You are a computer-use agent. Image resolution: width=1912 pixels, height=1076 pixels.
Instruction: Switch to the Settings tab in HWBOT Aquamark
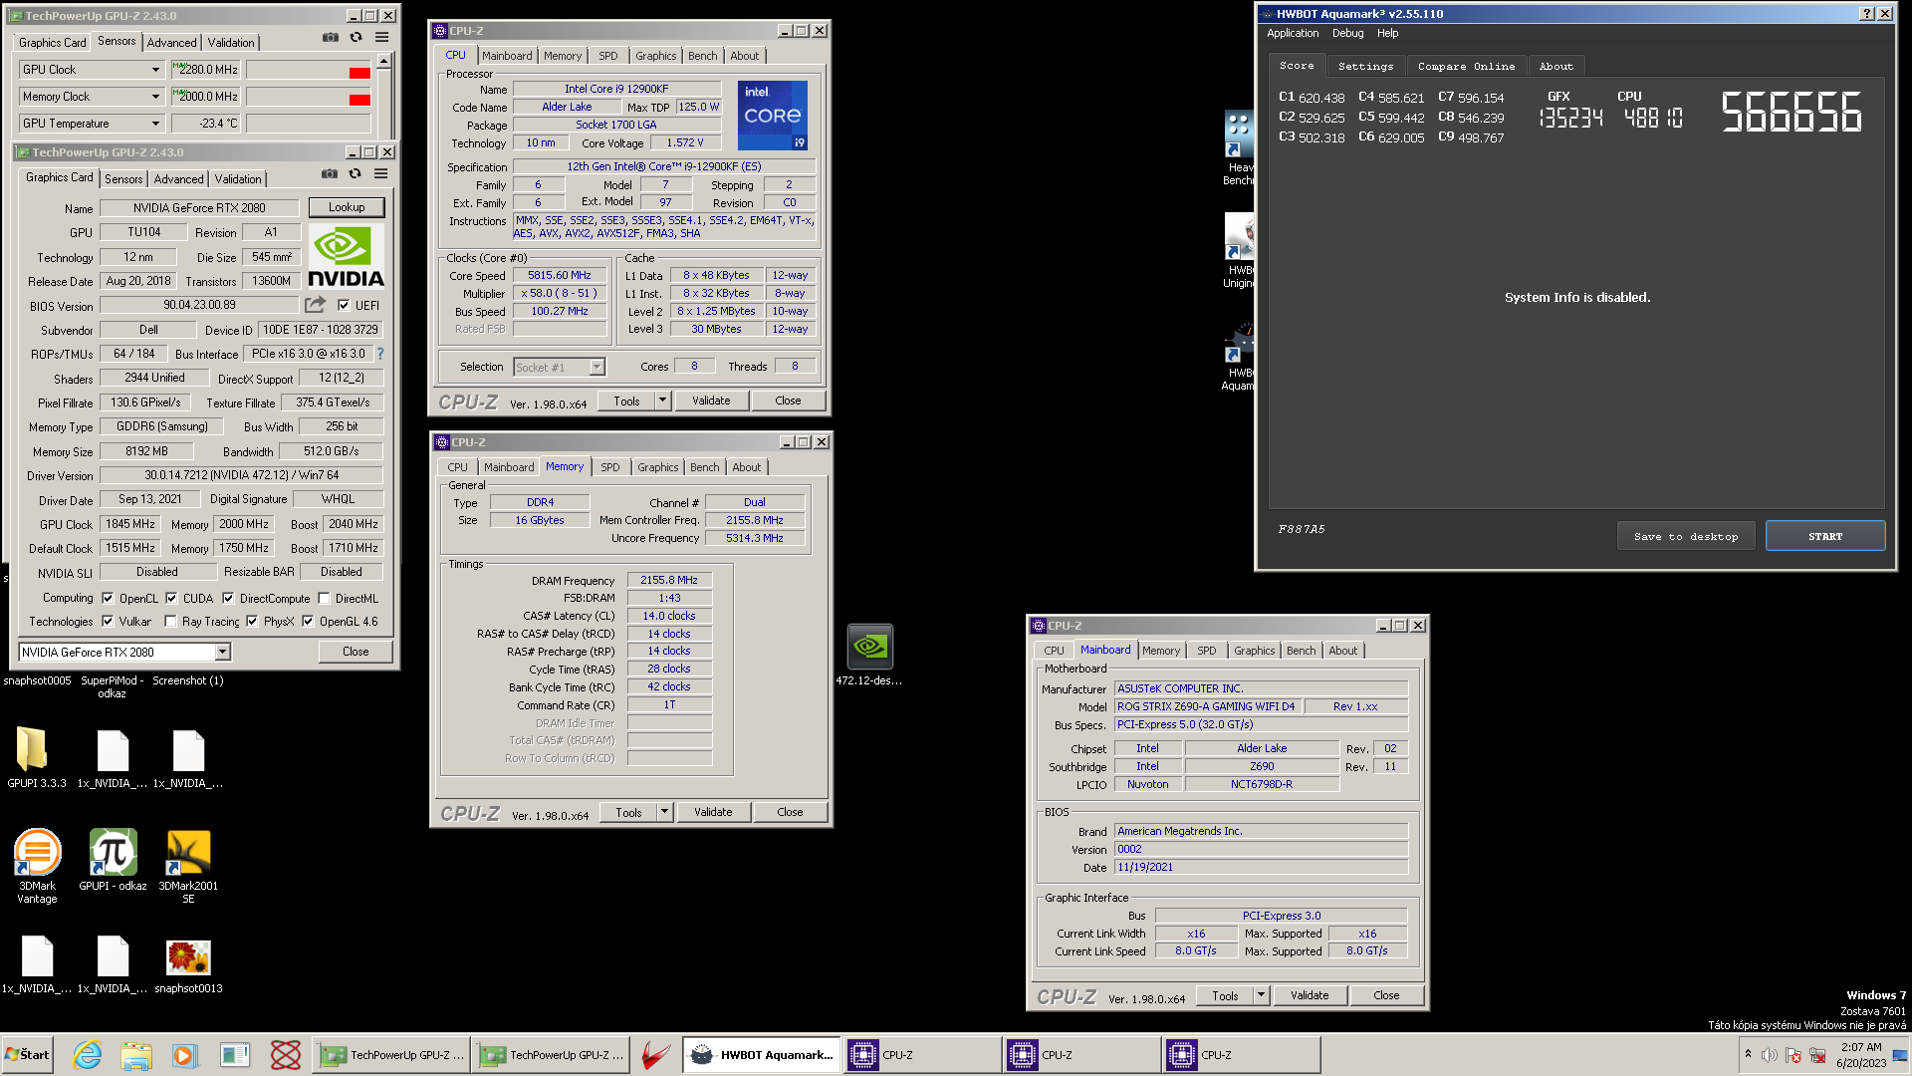(1365, 66)
